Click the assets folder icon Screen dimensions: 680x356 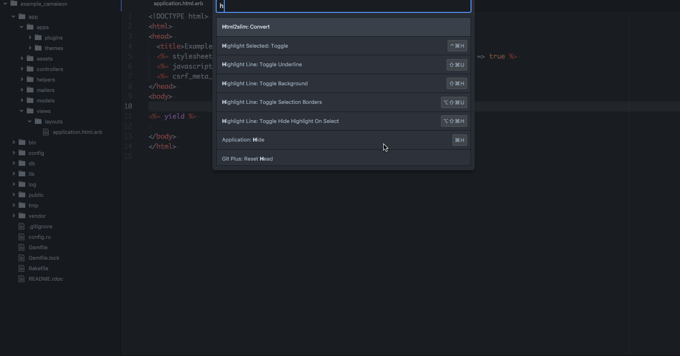click(30, 59)
